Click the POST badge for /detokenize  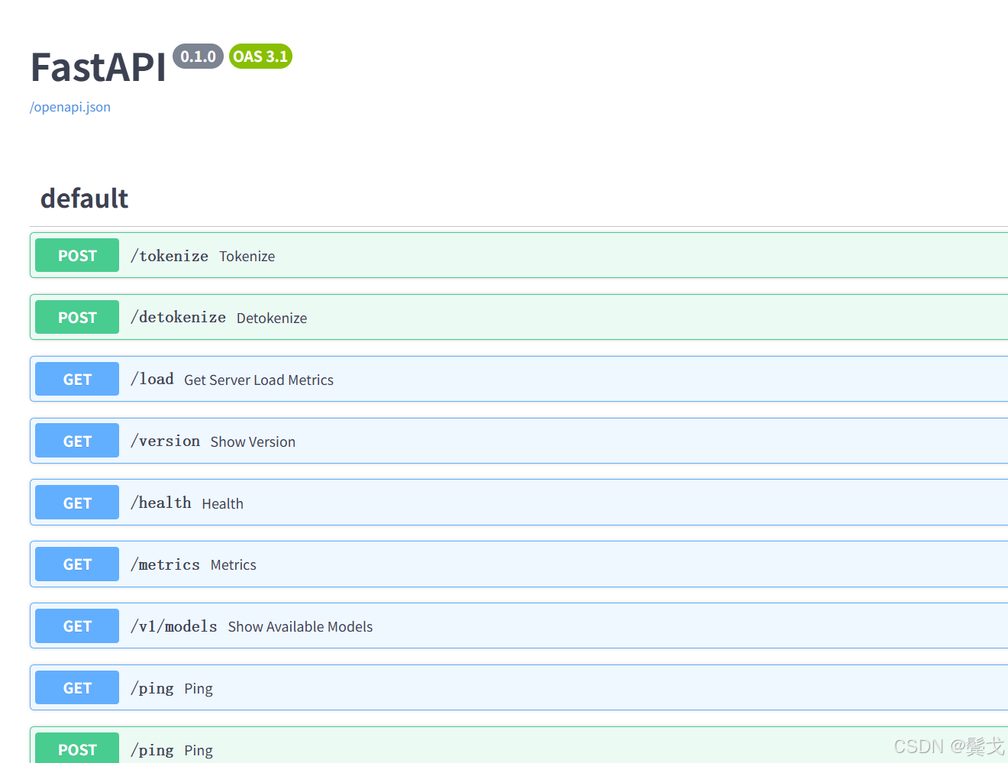77,317
